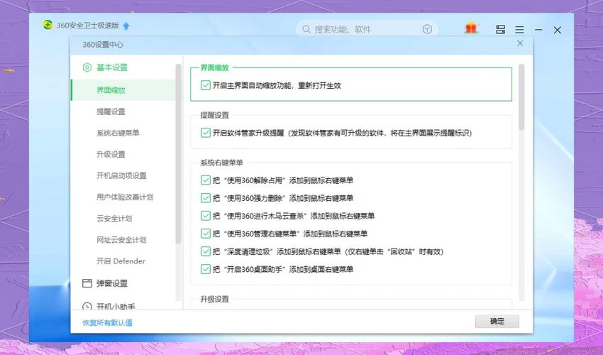This screenshot has height=355, width=603.
Task: Click the 确定 confirm button
Action: [x=497, y=321]
